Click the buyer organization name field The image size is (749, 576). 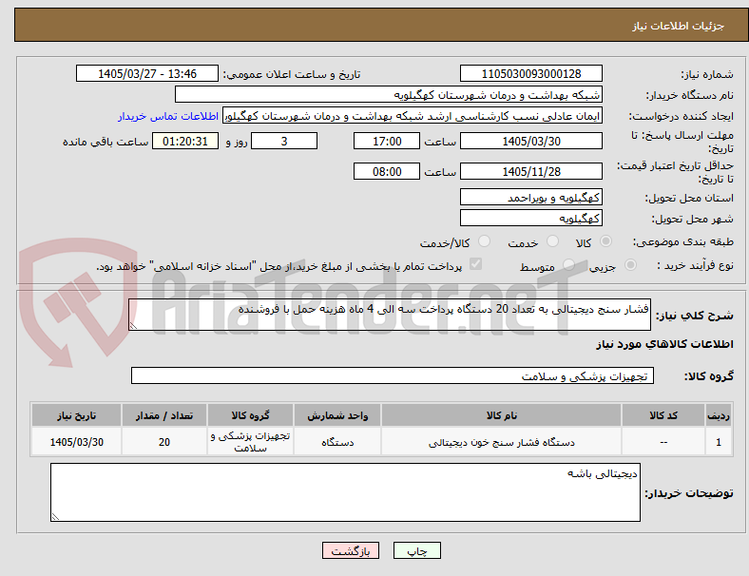point(389,94)
